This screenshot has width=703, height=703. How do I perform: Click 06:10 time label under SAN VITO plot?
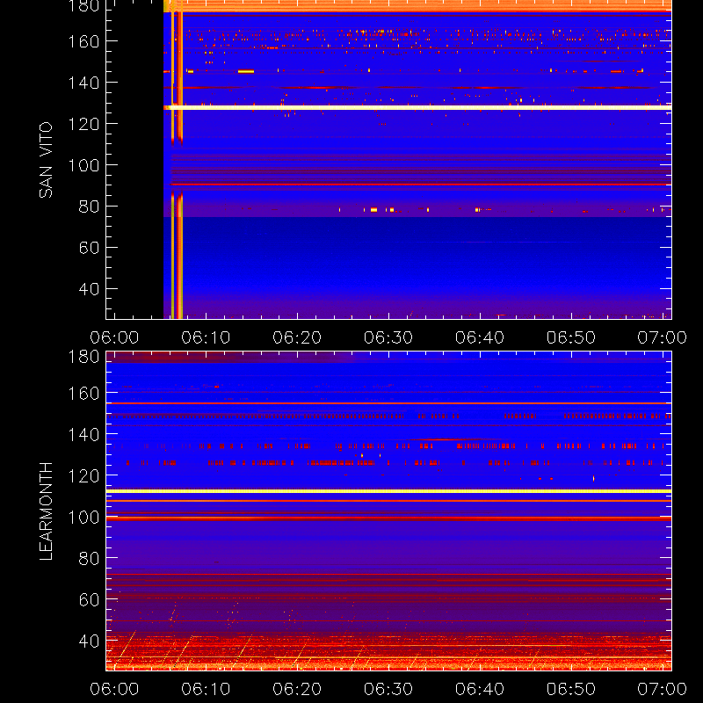pos(206,337)
